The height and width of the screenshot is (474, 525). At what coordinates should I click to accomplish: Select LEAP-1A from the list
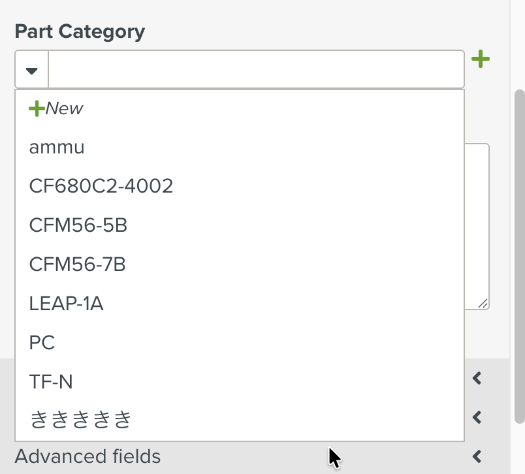(x=240, y=304)
